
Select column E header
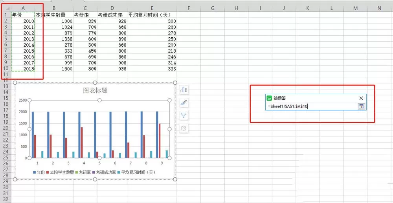click(x=152, y=9)
